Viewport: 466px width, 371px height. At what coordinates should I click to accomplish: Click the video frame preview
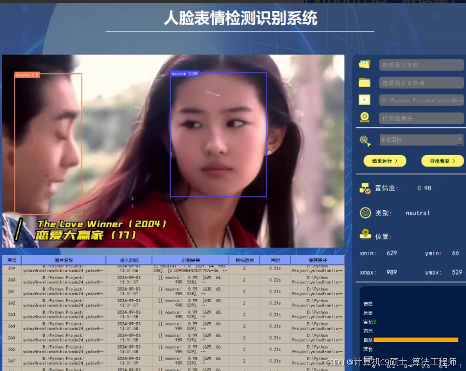pos(173,151)
